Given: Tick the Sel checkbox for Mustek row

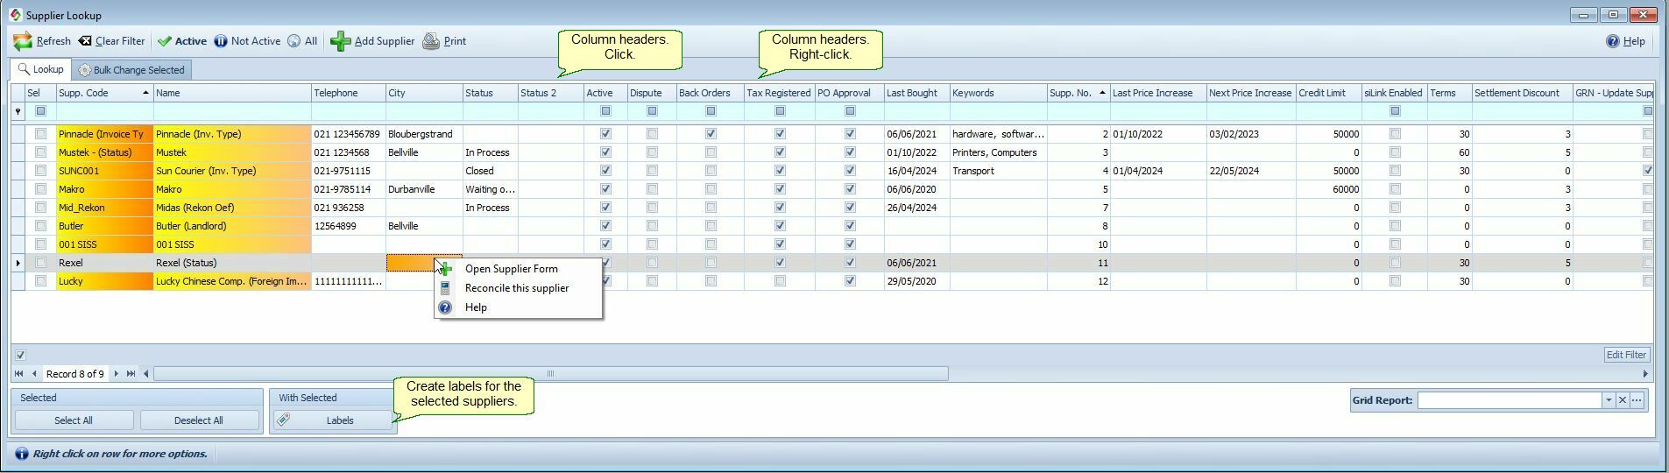Looking at the screenshot, I should click(40, 152).
